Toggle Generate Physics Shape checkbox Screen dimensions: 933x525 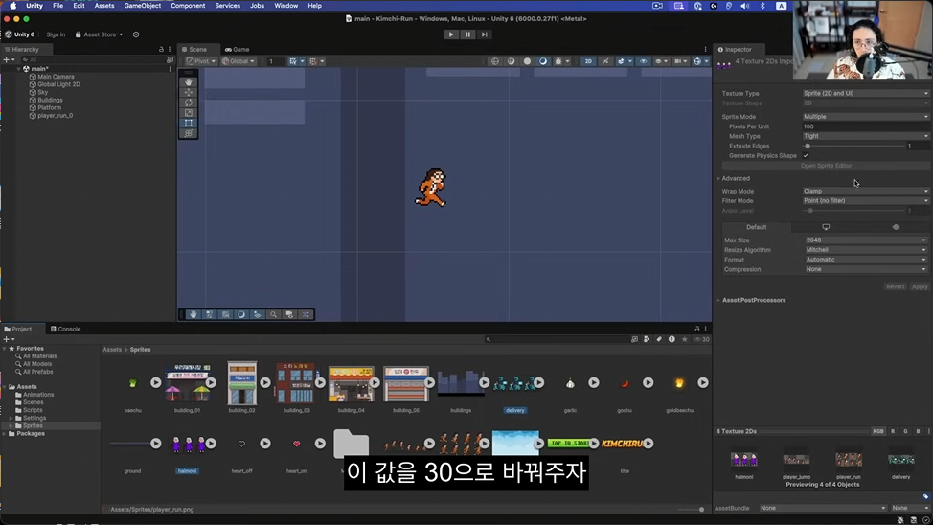806,156
